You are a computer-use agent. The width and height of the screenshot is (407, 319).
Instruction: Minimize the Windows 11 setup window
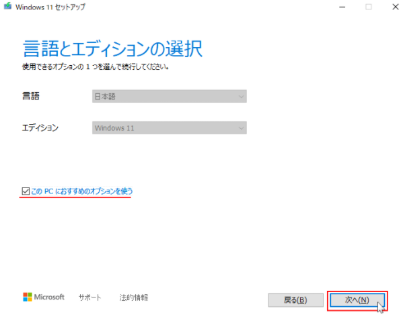[x=342, y=7]
